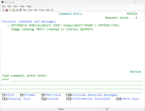Click F9=Retrieve function key
This screenshot has width=145, height=111.
51,95
